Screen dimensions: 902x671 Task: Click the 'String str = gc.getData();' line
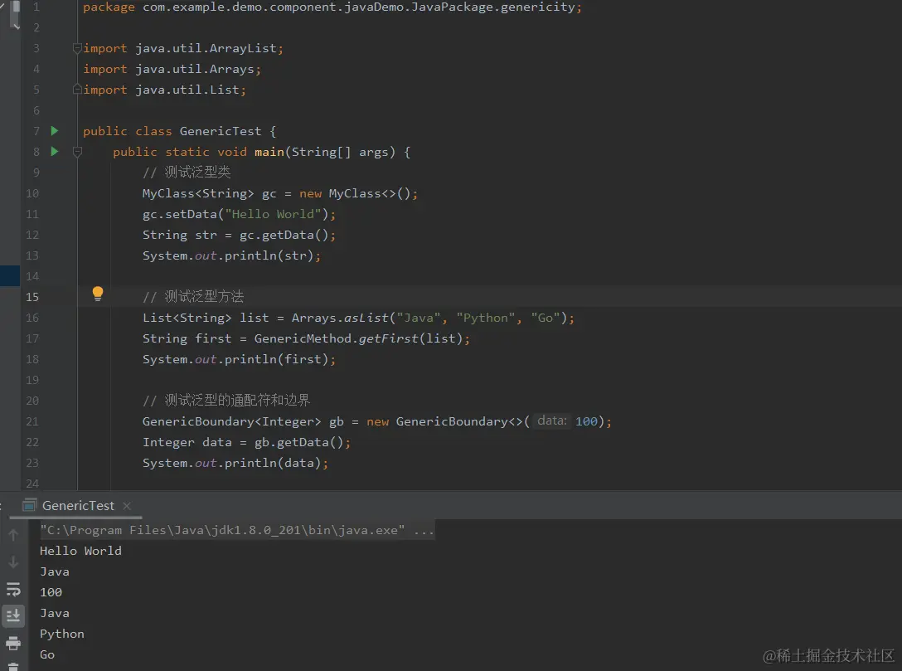point(239,235)
